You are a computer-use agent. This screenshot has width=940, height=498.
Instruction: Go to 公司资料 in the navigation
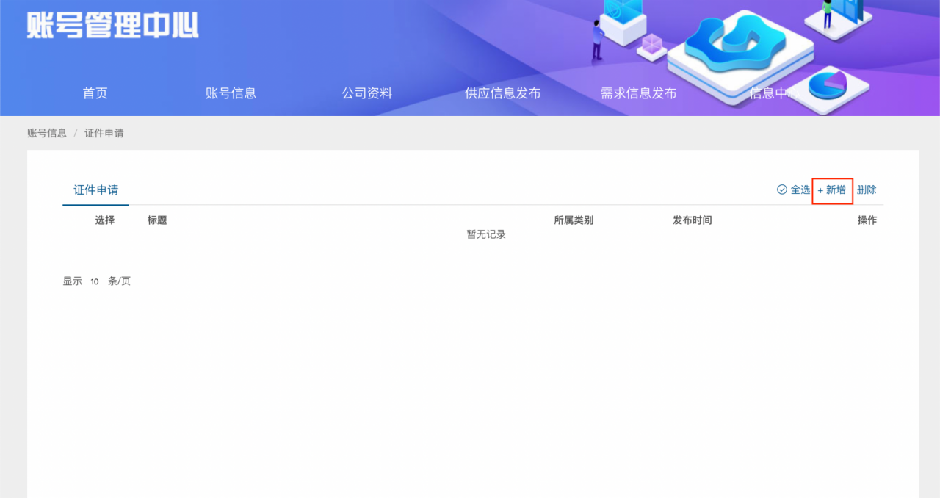point(366,93)
